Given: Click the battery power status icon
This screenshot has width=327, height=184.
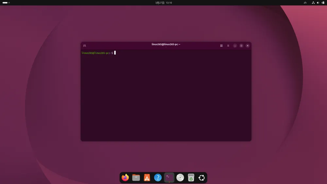Looking at the screenshot, I should click(x=323, y=3).
